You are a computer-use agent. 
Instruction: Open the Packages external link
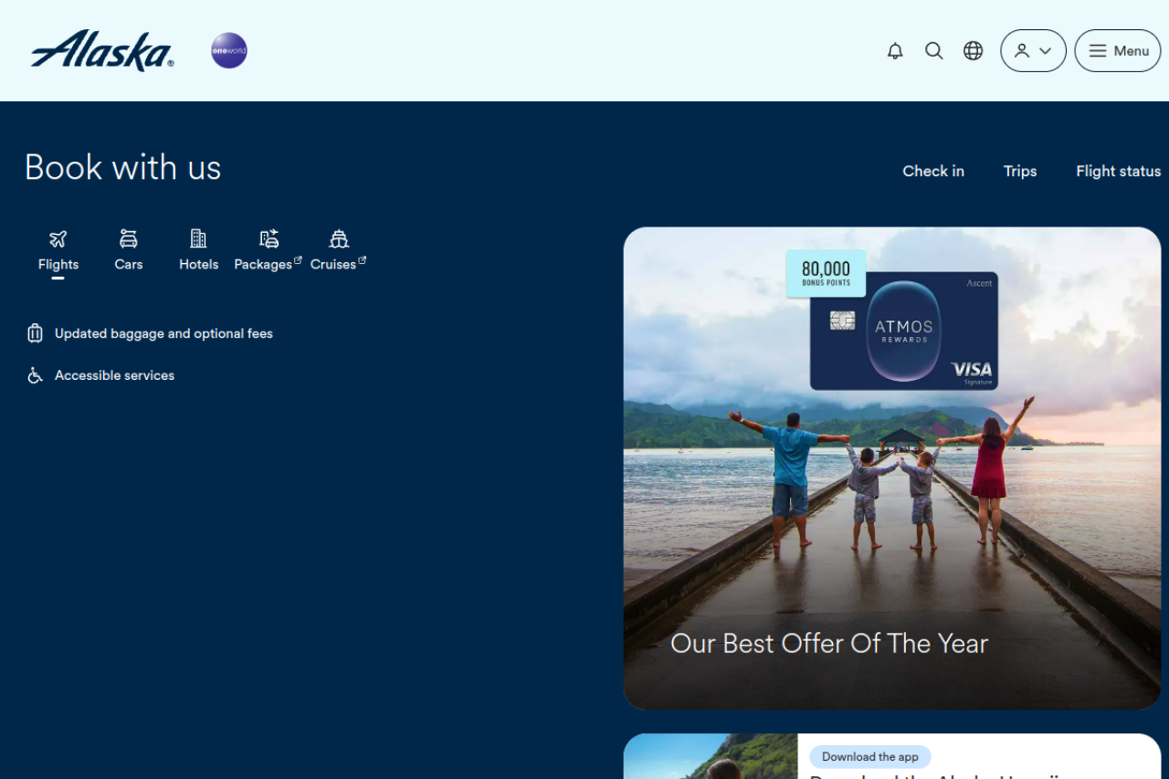(268, 251)
